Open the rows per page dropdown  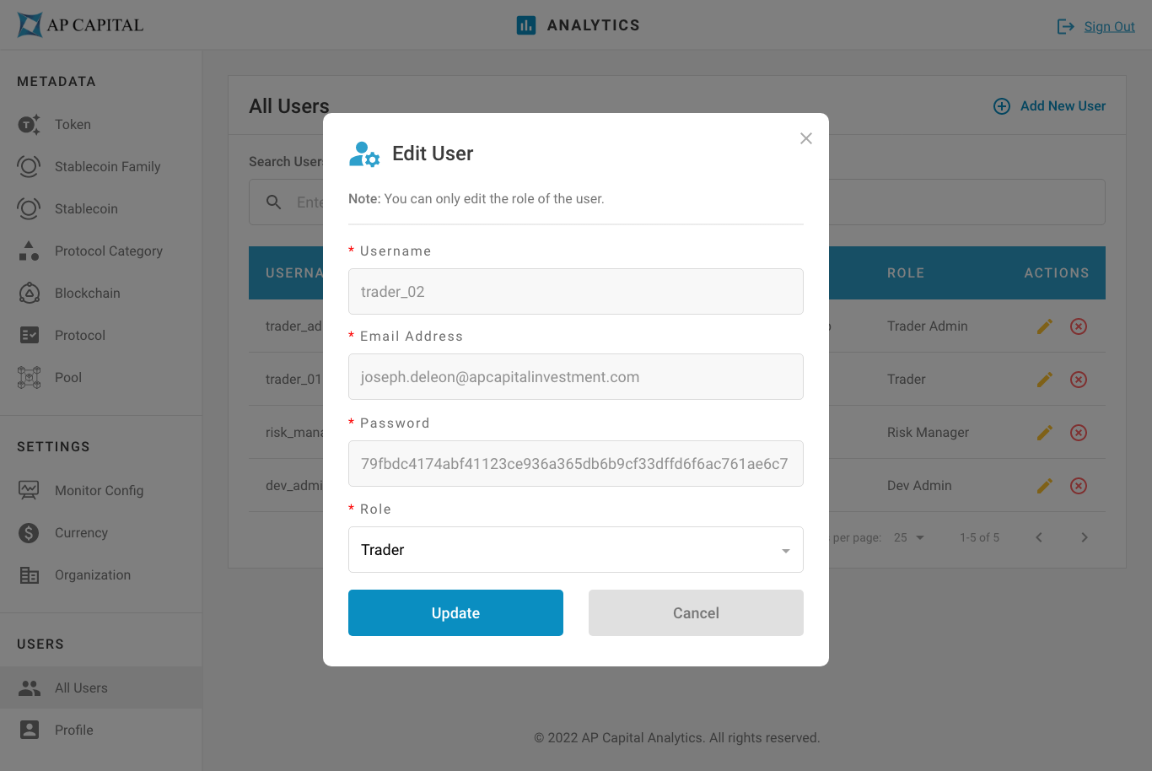[909, 538]
